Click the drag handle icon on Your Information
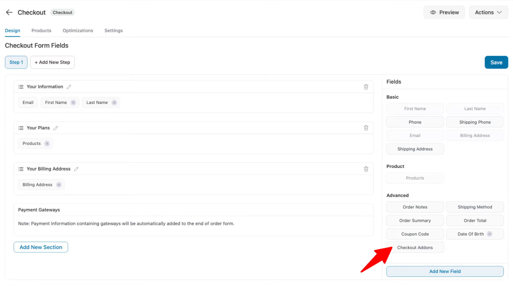The height and width of the screenshot is (293, 513). click(x=21, y=87)
